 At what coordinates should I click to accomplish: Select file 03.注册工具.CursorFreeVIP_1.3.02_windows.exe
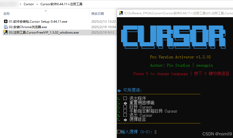tap(44, 33)
